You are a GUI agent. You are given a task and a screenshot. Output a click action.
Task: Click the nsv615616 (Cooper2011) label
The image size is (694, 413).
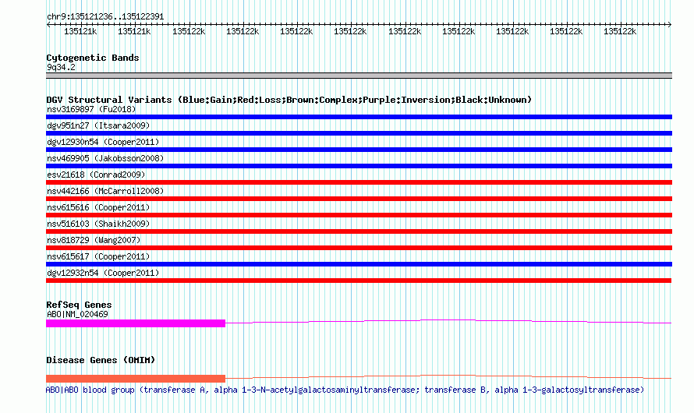(x=98, y=207)
